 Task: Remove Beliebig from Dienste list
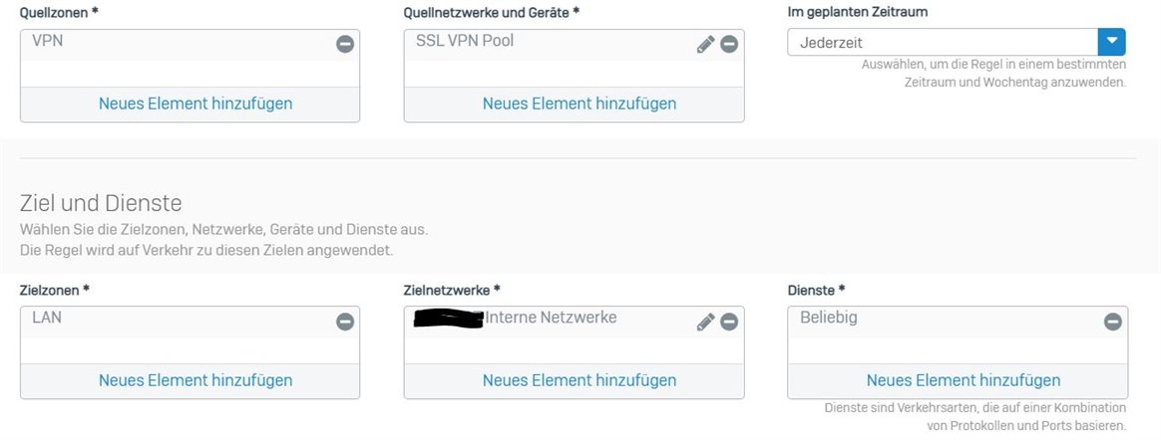[x=1113, y=322]
